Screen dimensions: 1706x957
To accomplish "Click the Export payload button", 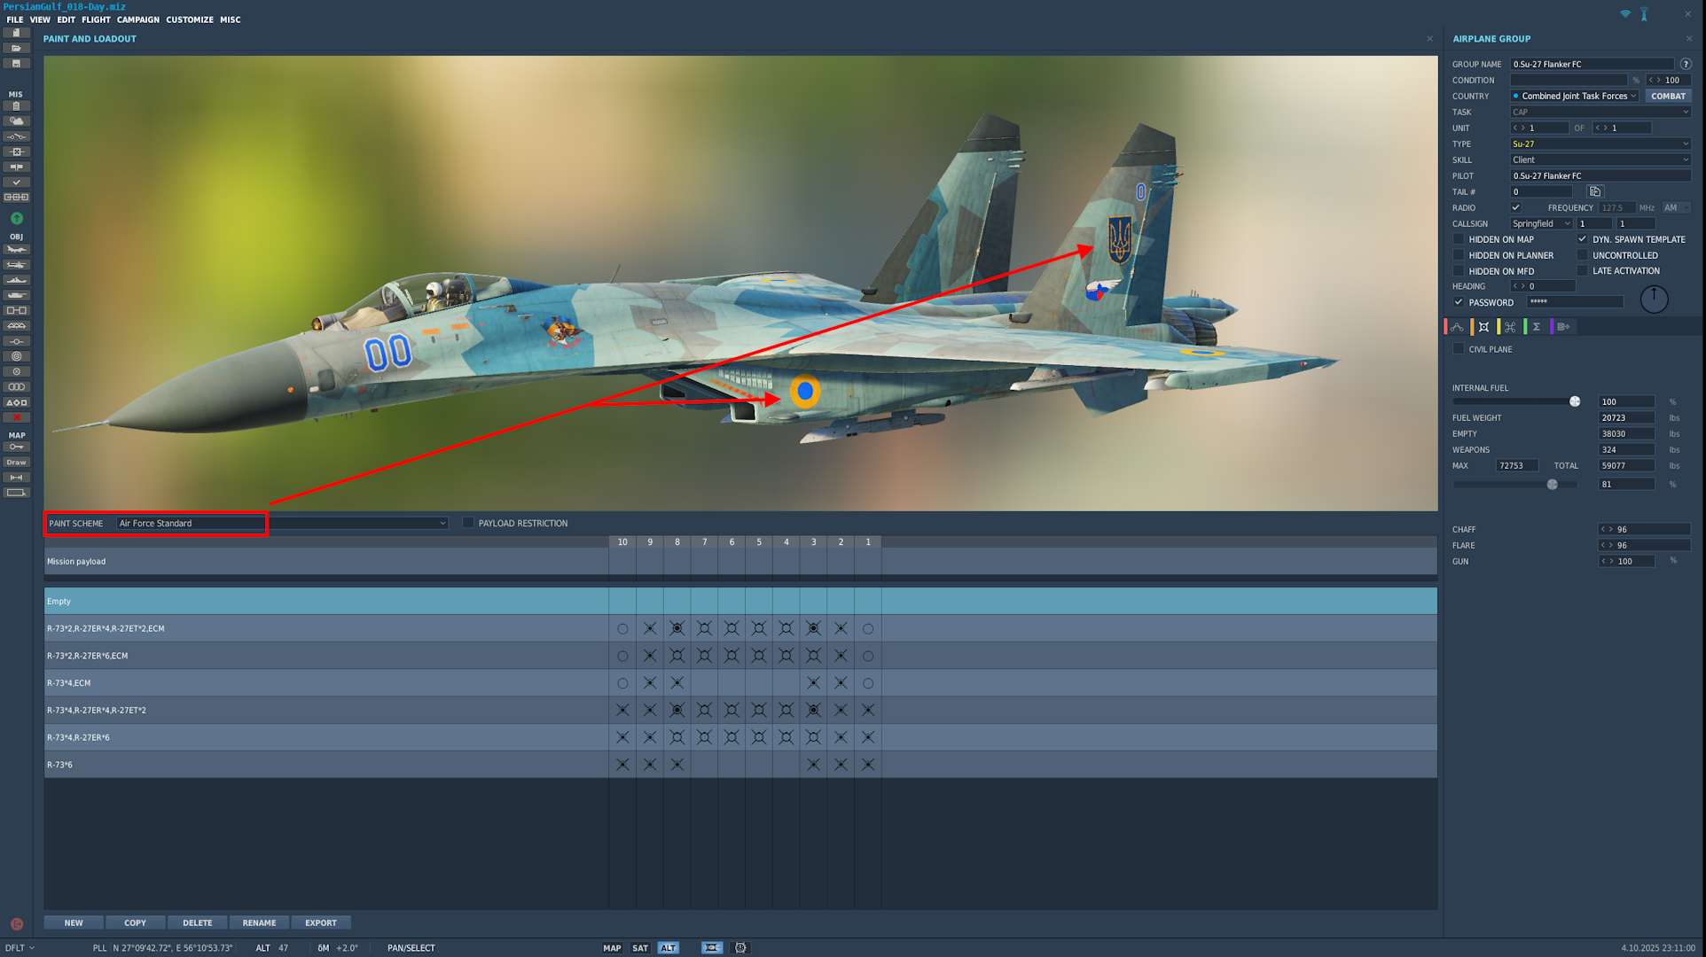I will pos(320,922).
